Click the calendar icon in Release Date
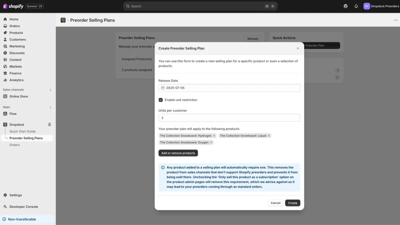The height and width of the screenshot is (225, 400). [163, 88]
